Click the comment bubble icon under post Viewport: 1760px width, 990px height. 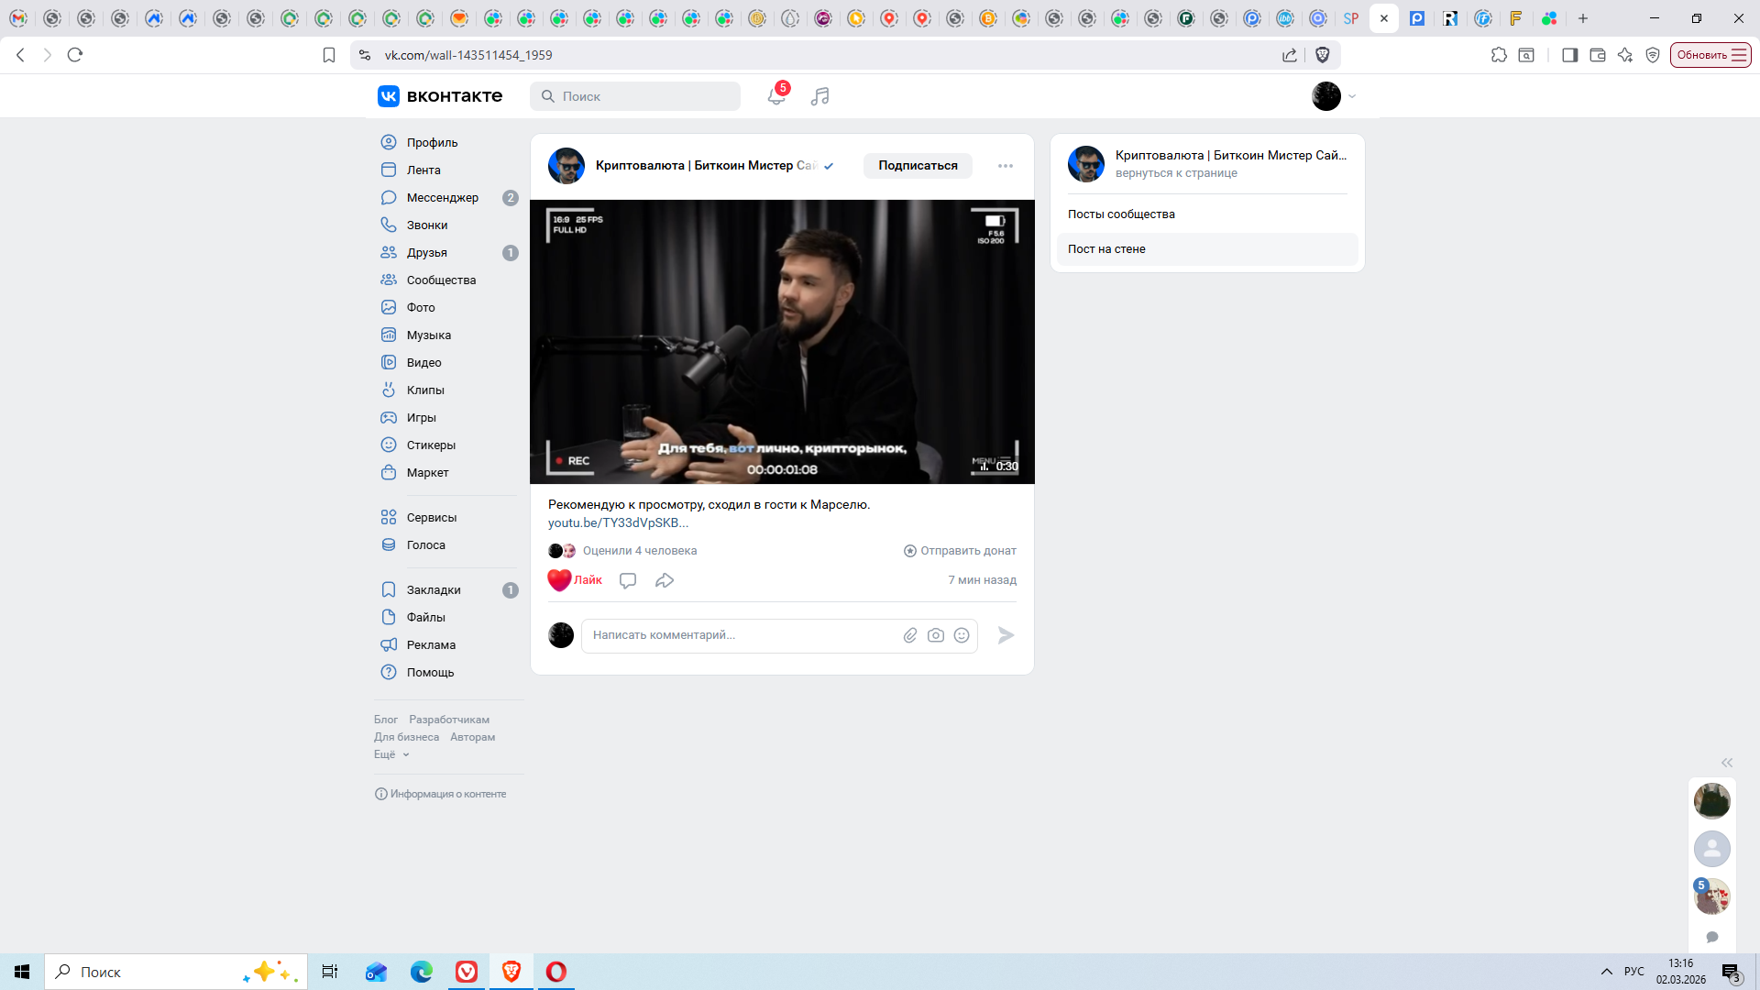point(628,580)
